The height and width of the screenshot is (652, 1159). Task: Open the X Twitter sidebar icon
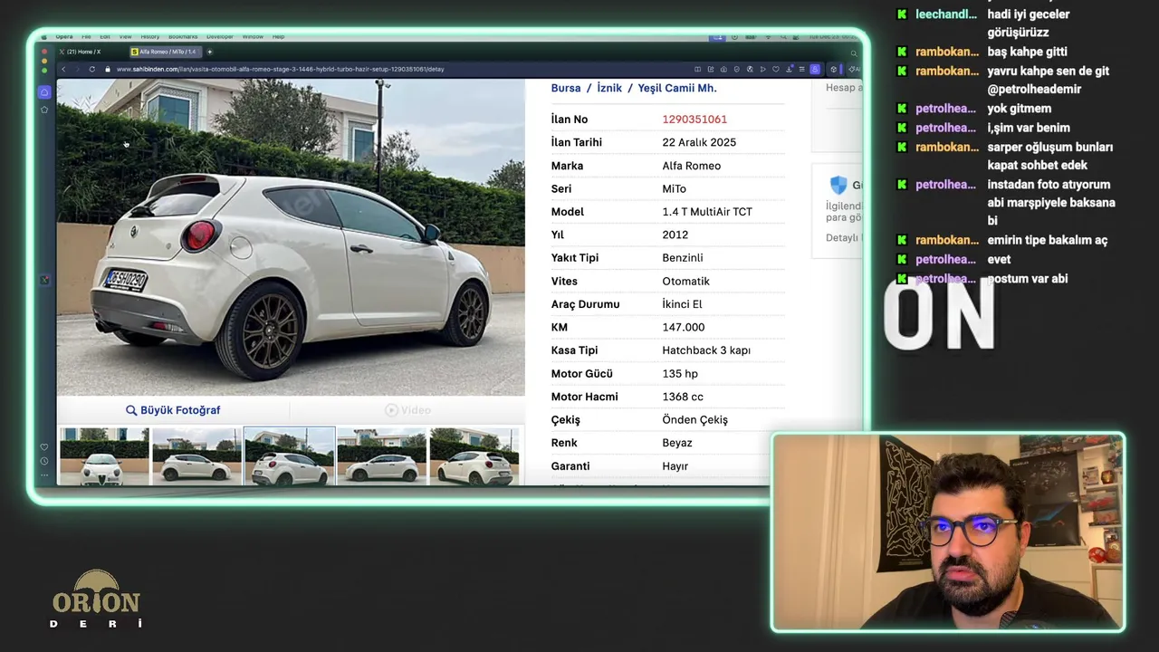[x=44, y=280]
